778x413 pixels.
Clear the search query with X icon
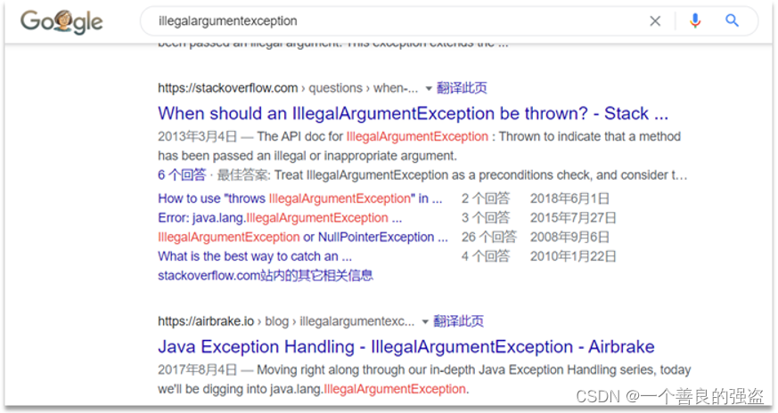pos(655,20)
